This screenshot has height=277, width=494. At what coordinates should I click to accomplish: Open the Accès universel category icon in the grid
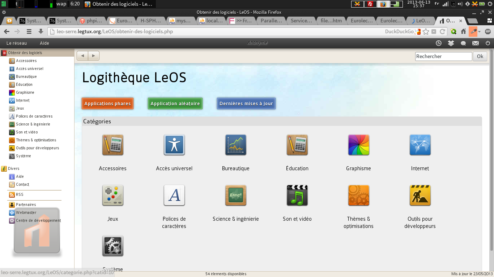coord(174,145)
